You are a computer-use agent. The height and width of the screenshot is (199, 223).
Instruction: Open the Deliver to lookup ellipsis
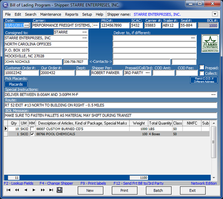(x=193, y=38)
